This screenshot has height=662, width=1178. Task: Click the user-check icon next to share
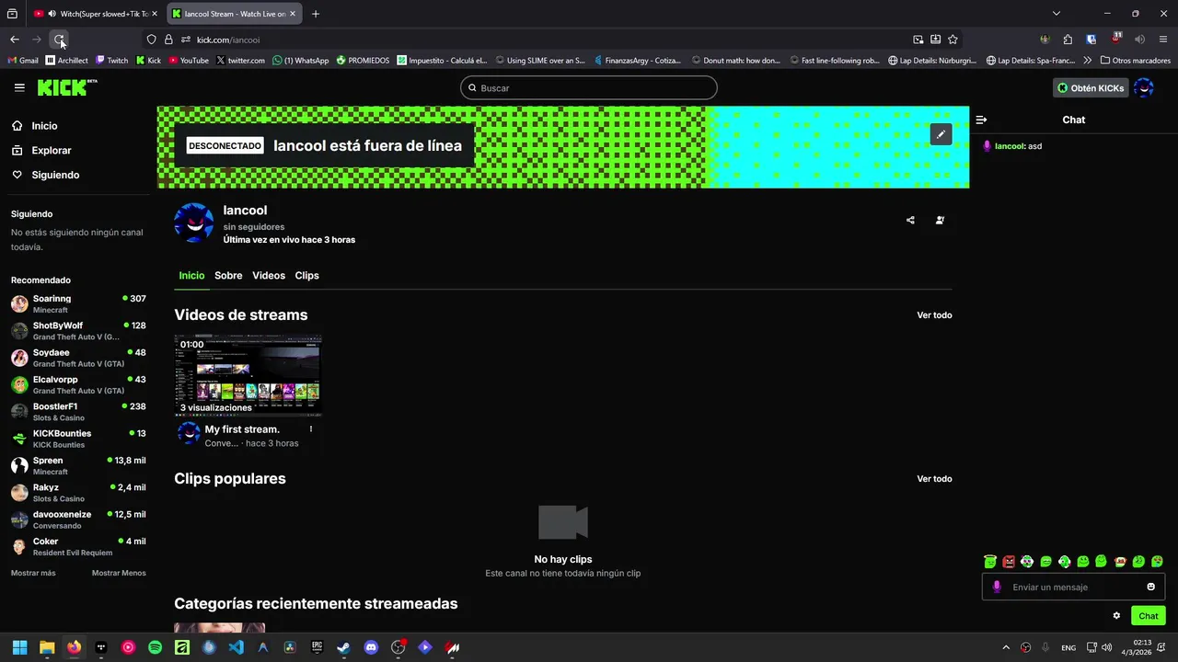click(x=940, y=220)
